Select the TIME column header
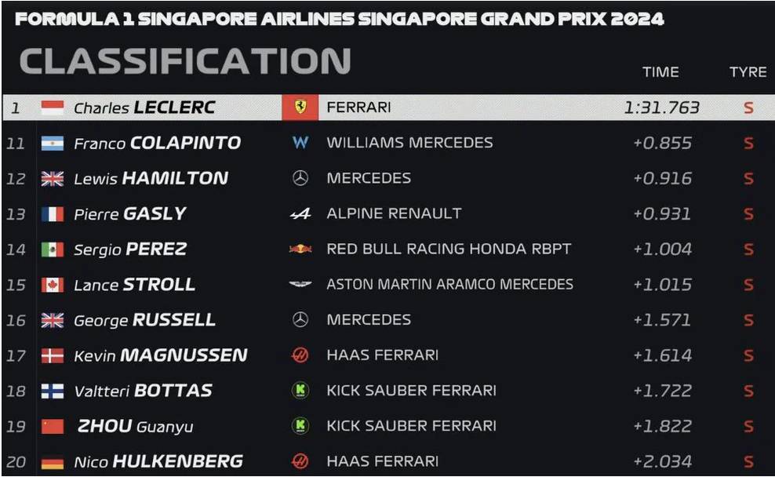The width and height of the screenshot is (775, 477). (660, 72)
